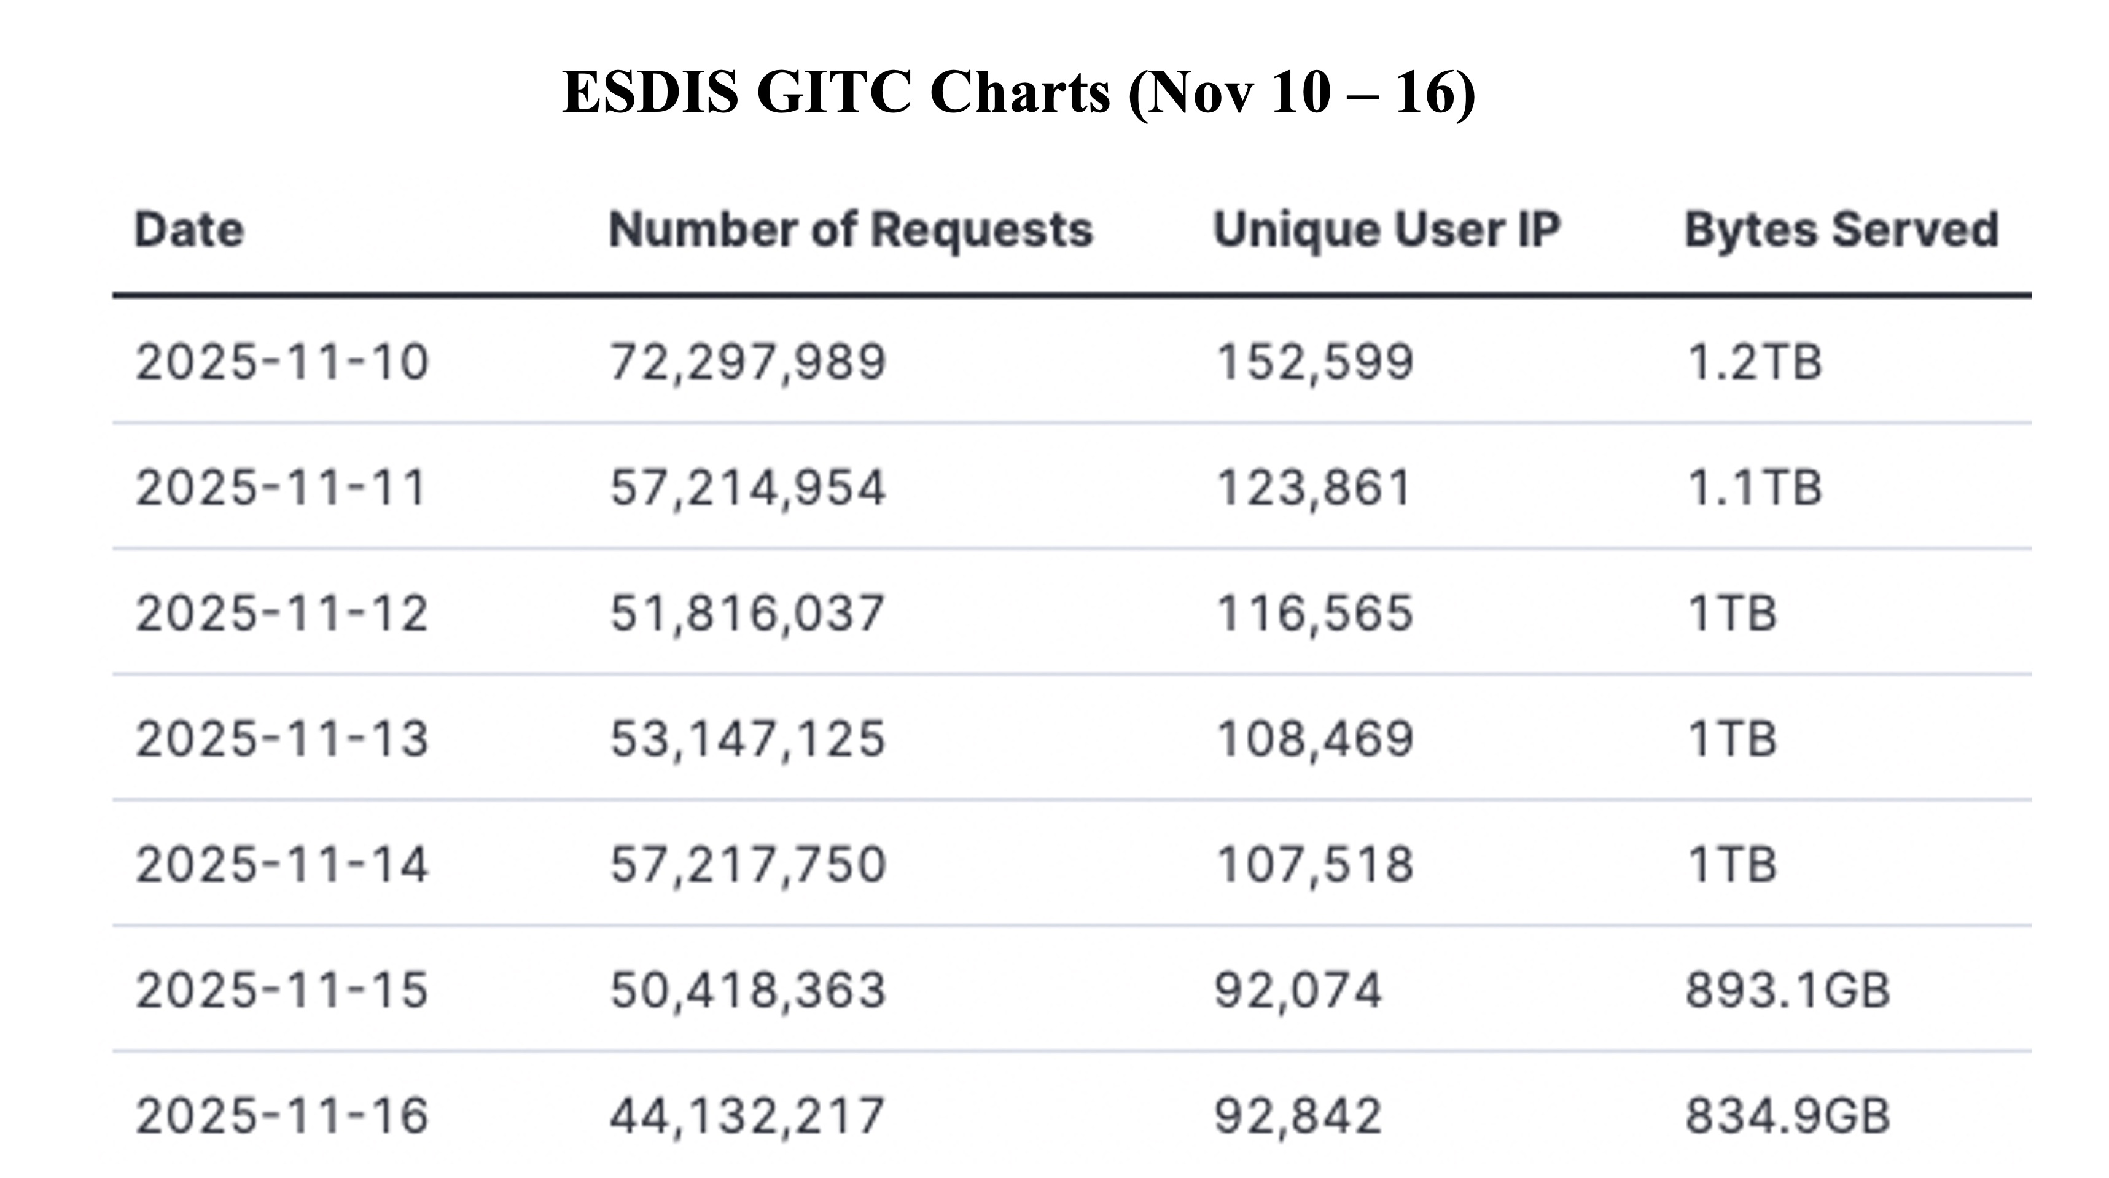The height and width of the screenshot is (1178, 2109).
Task: Select the 893.1GB bytes served value
Action: pyautogui.click(x=1788, y=991)
